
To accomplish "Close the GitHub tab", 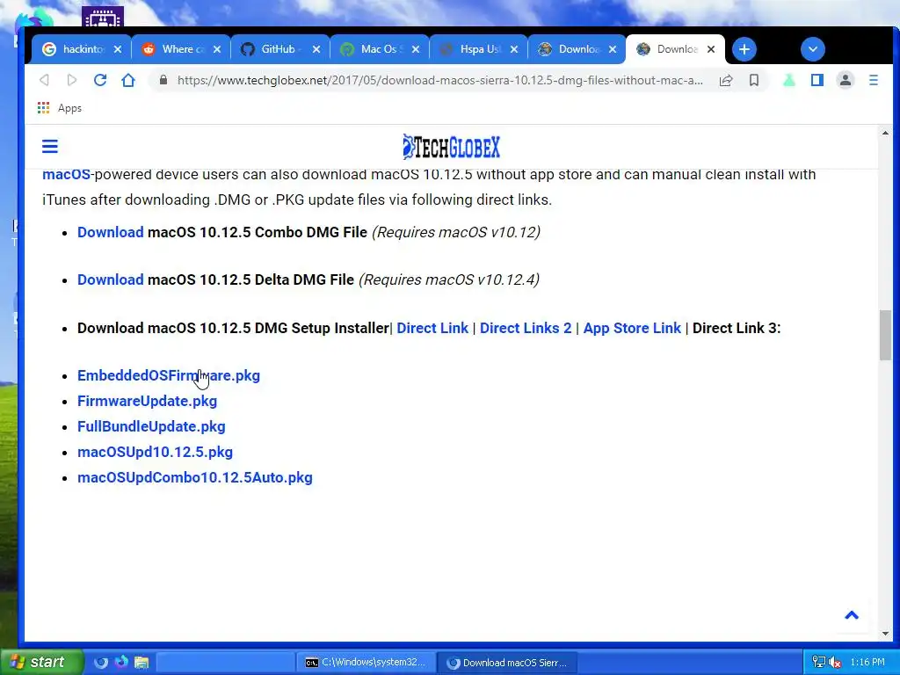I will [x=316, y=49].
